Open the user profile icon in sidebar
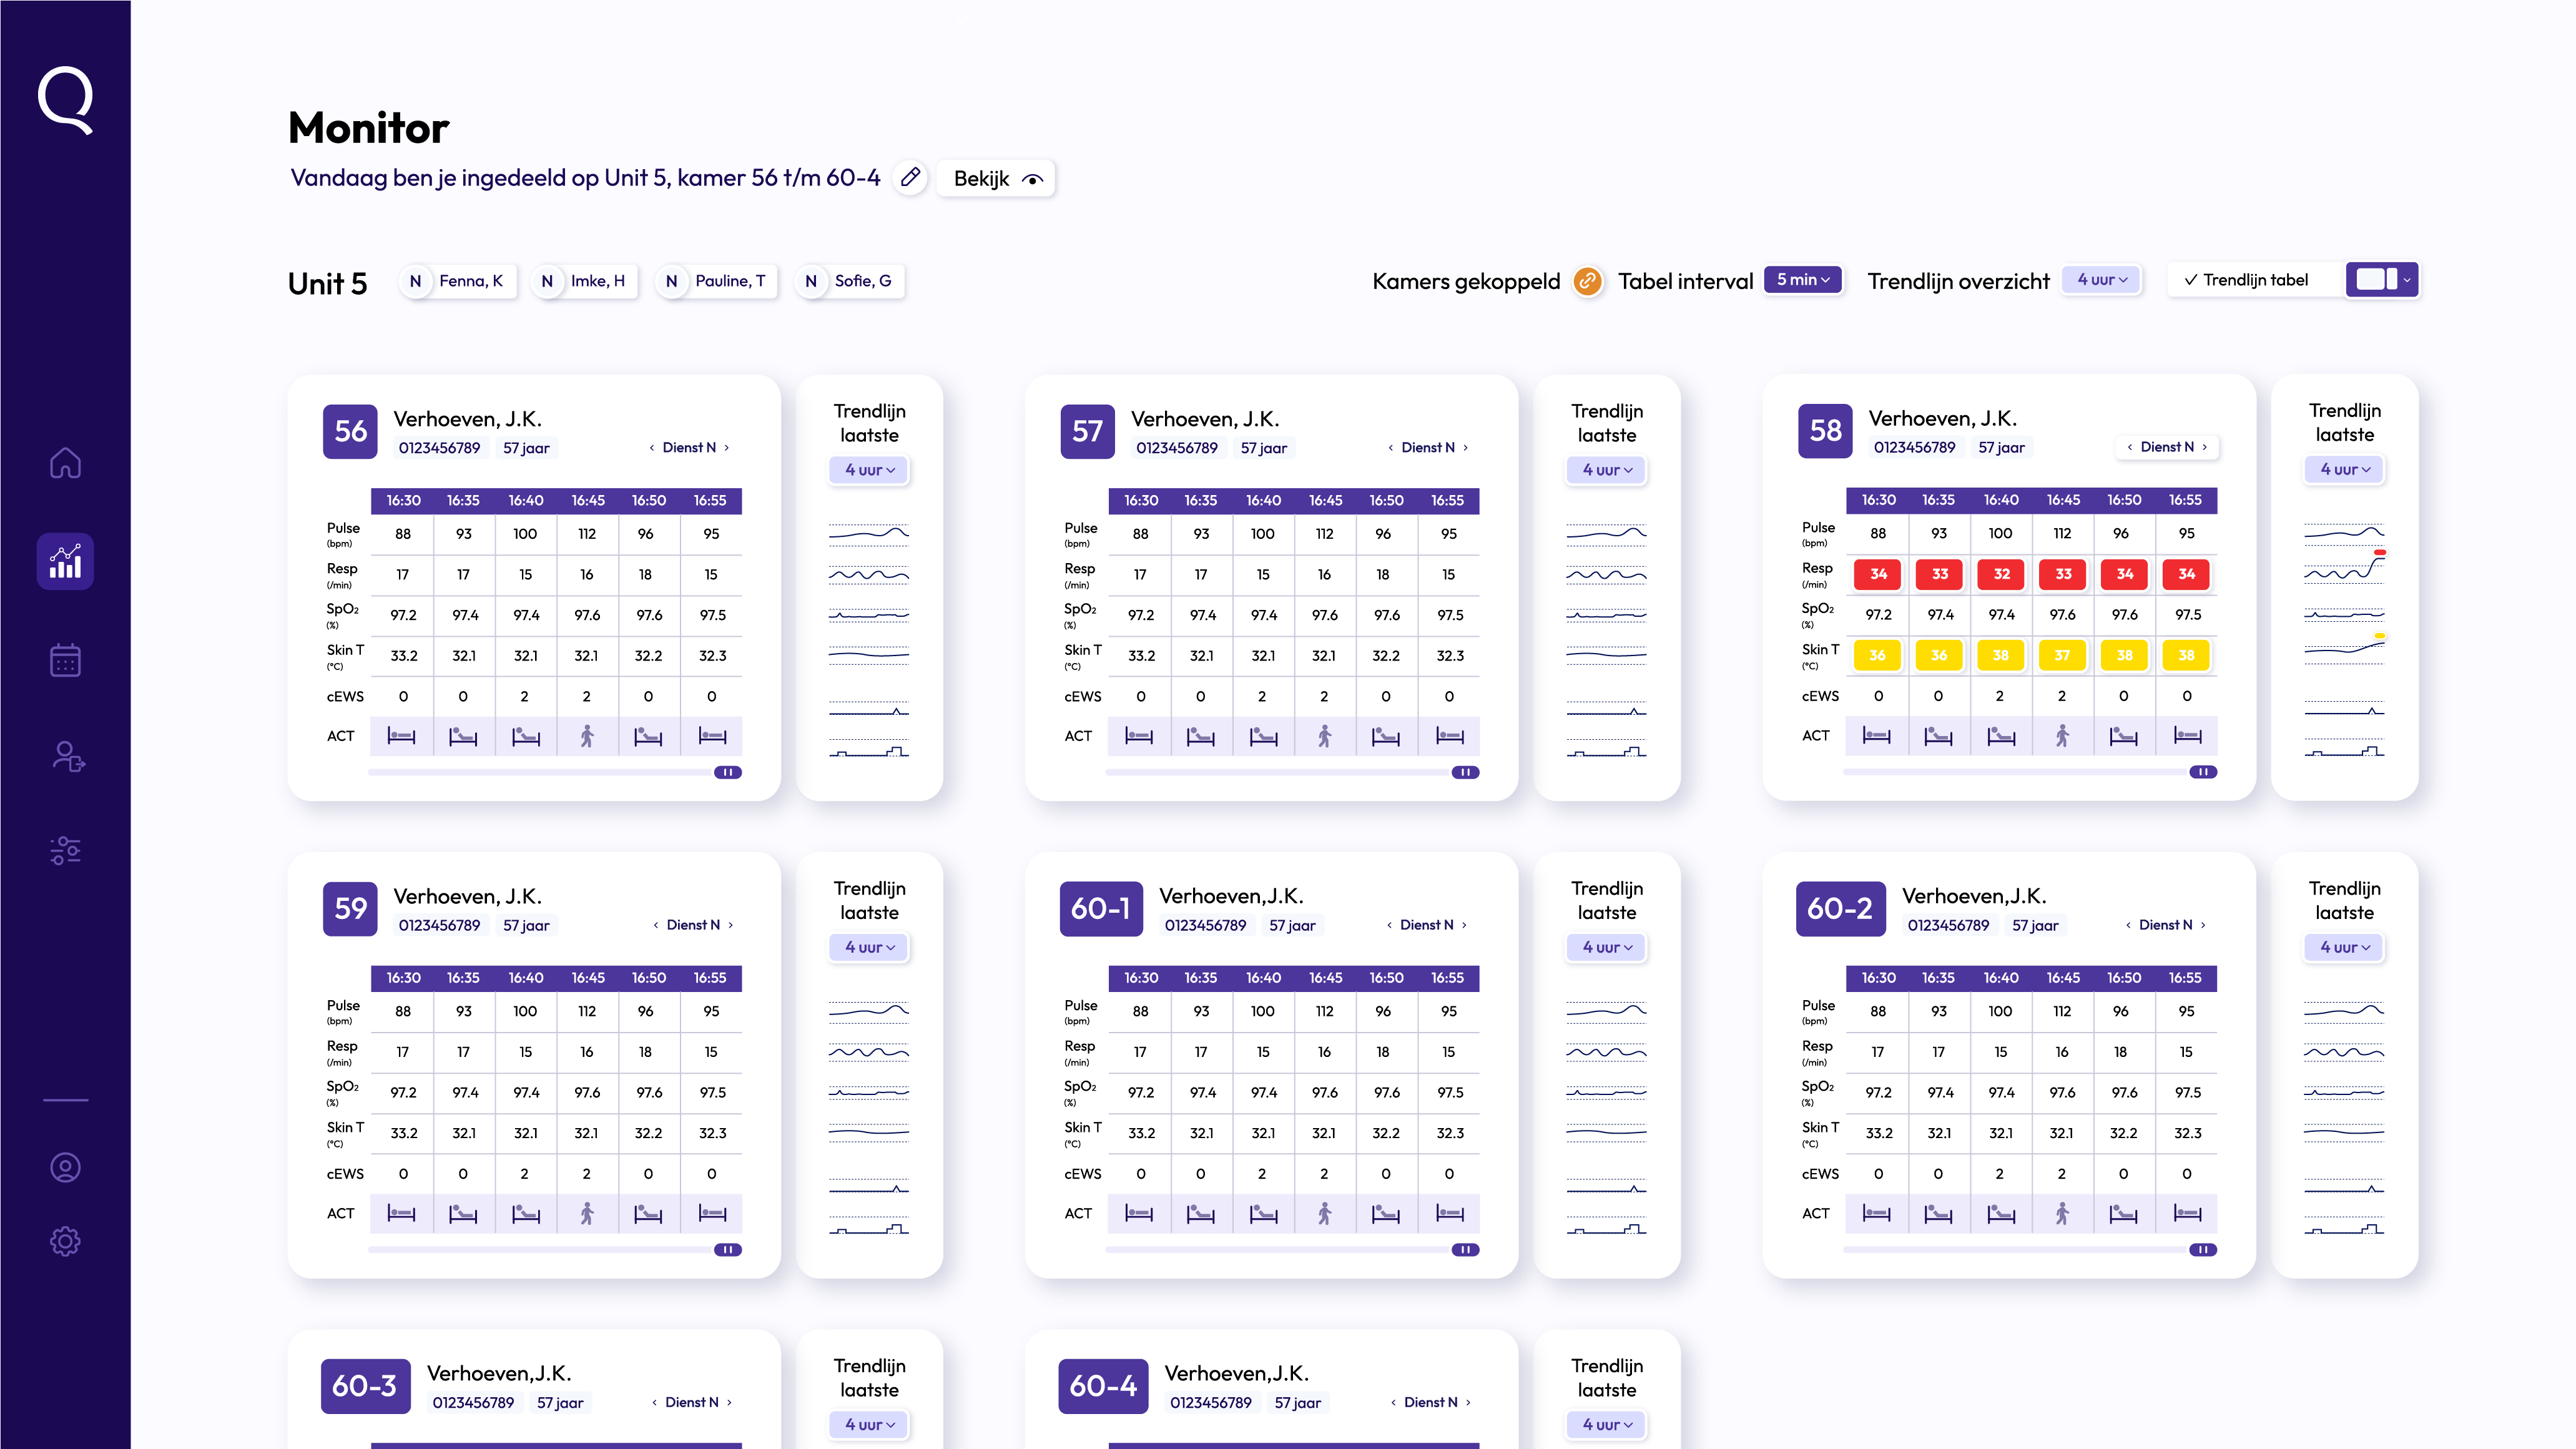2576x1449 pixels. (x=65, y=1167)
